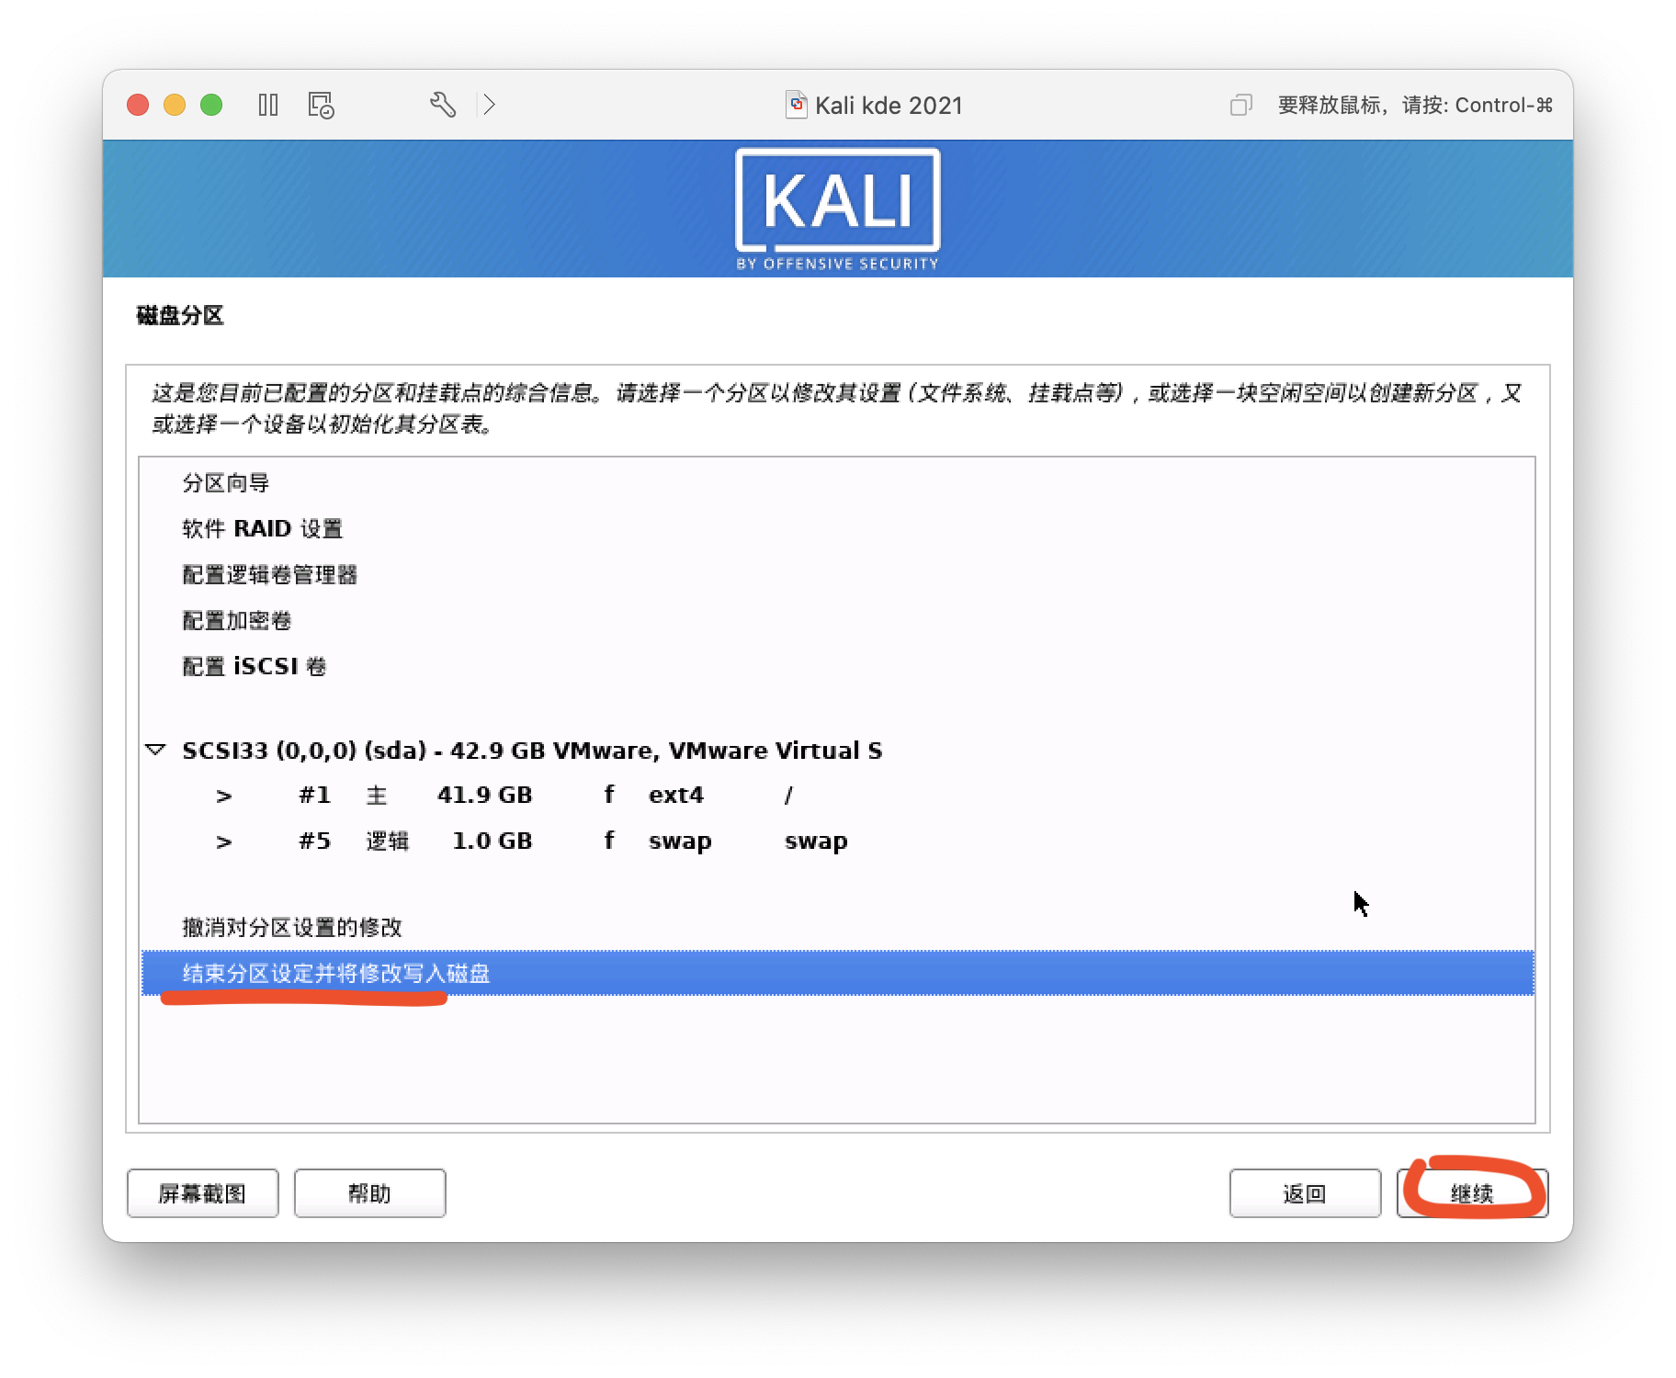Toggle the single-window view icon in the title bar
Viewport: 1676px width, 1378px height.
pyautogui.click(x=1241, y=105)
